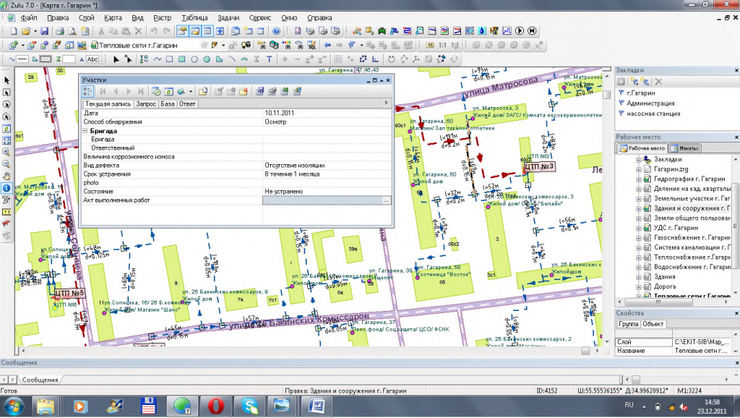Viewport: 740px width, 418px height.
Task: Select the Zoom Out magnifier tool
Action: [x=7, y=163]
